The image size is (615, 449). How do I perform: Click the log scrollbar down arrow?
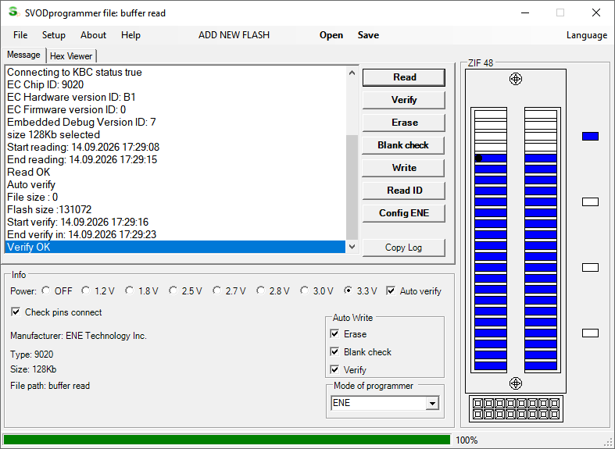tap(352, 247)
